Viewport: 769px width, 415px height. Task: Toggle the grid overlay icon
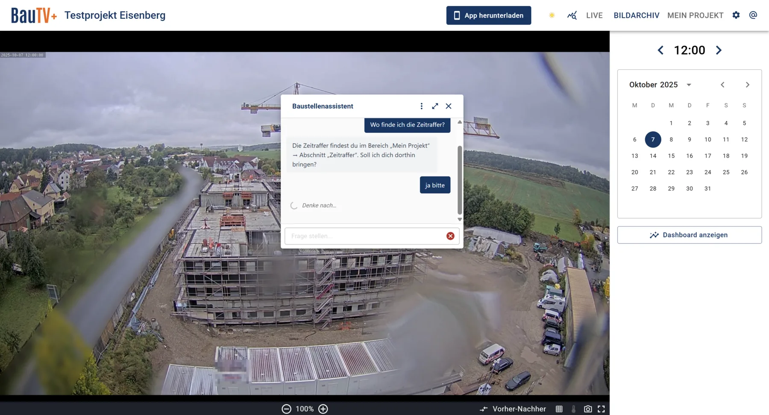coord(559,409)
